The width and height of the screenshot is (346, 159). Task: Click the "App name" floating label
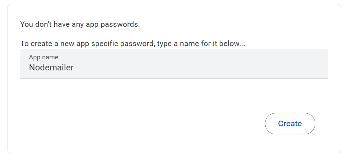coord(44,57)
